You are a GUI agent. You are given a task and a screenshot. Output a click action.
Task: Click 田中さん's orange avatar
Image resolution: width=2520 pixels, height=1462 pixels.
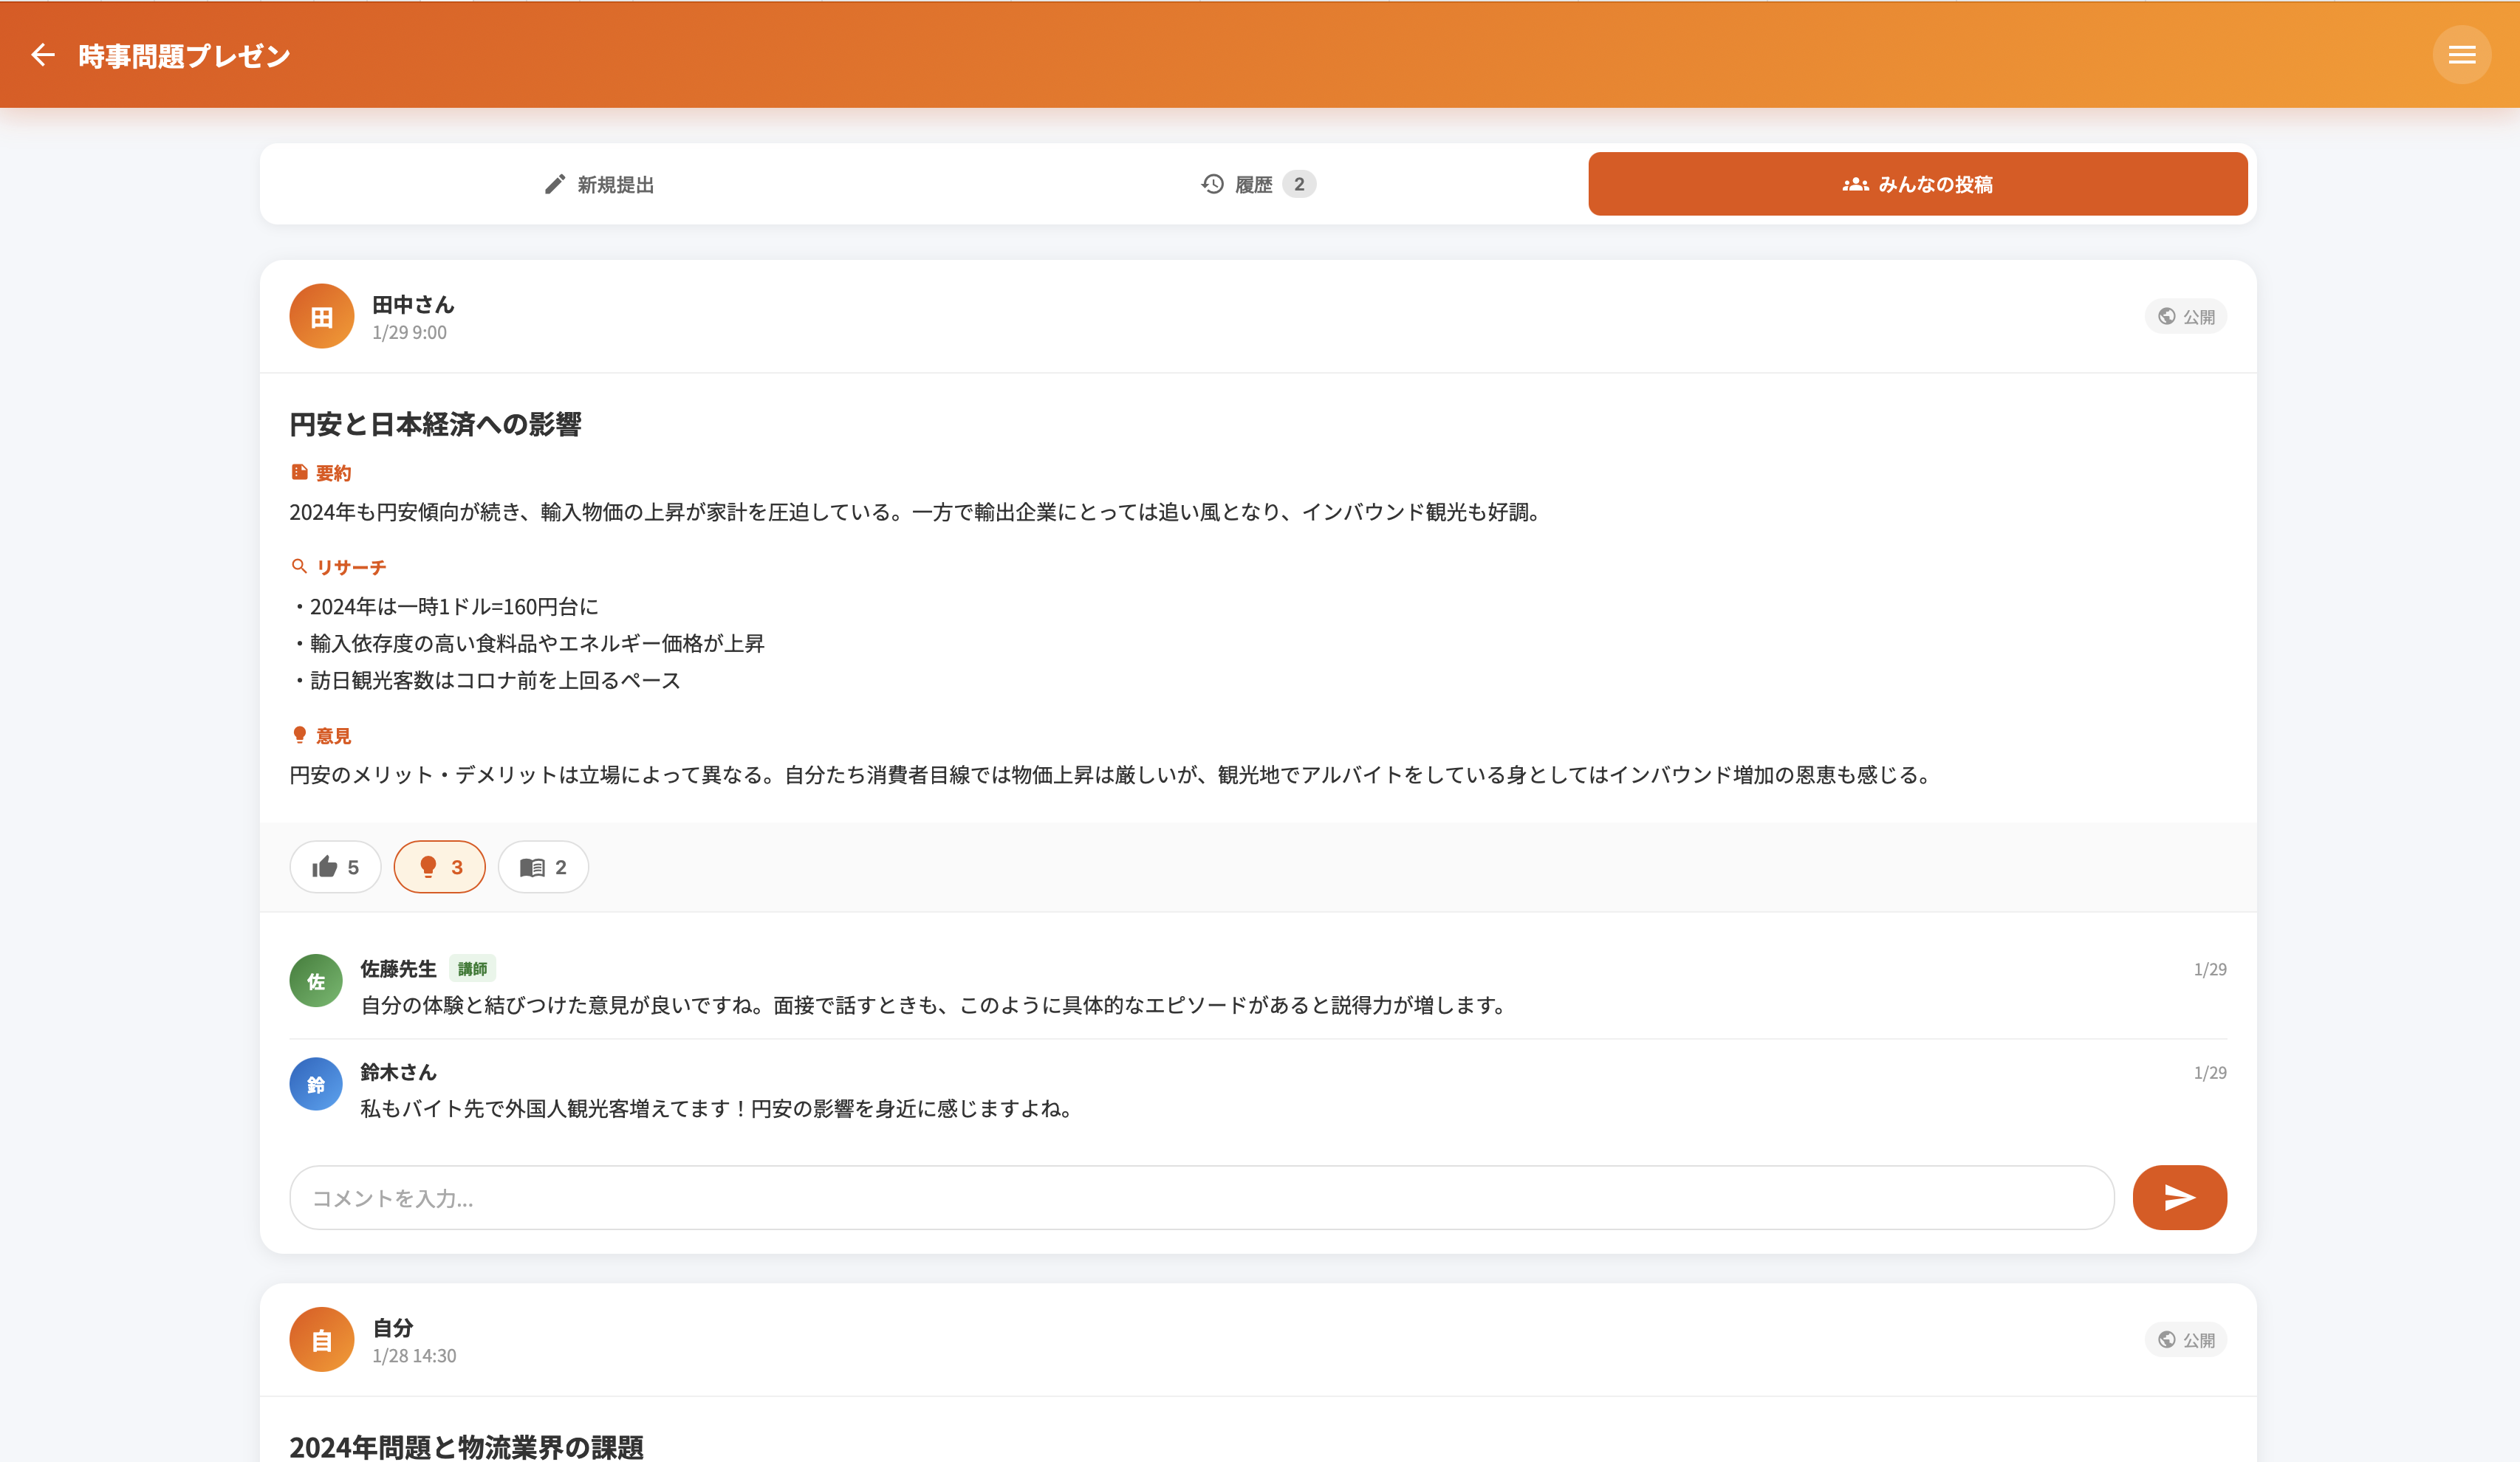pyautogui.click(x=321, y=317)
